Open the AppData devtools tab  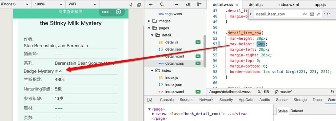(x=246, y=100)
